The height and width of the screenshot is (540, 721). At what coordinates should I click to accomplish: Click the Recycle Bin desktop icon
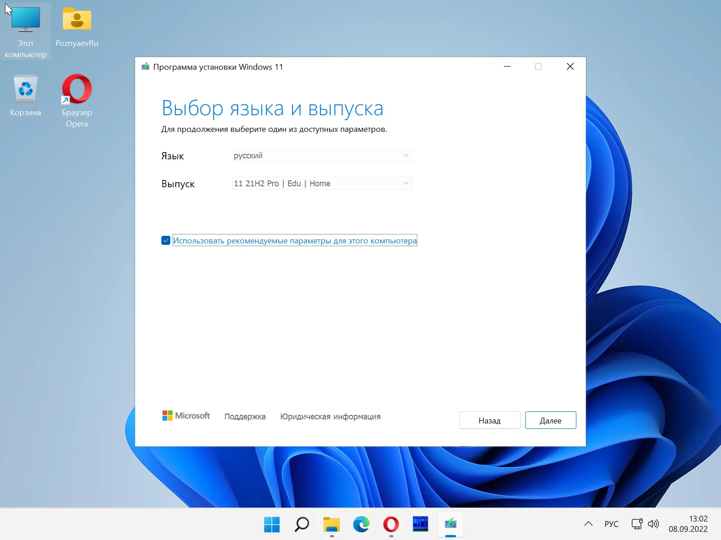(26, 95)
